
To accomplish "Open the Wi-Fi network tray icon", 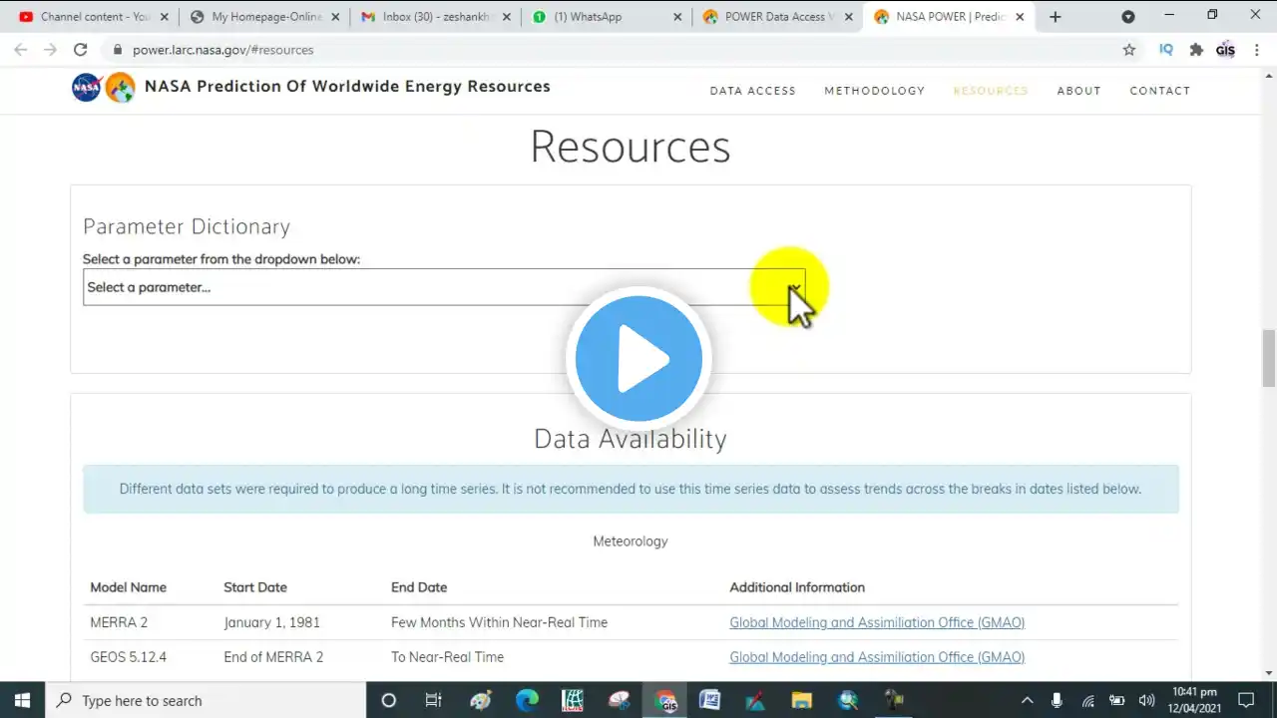I will [1088, 700].
